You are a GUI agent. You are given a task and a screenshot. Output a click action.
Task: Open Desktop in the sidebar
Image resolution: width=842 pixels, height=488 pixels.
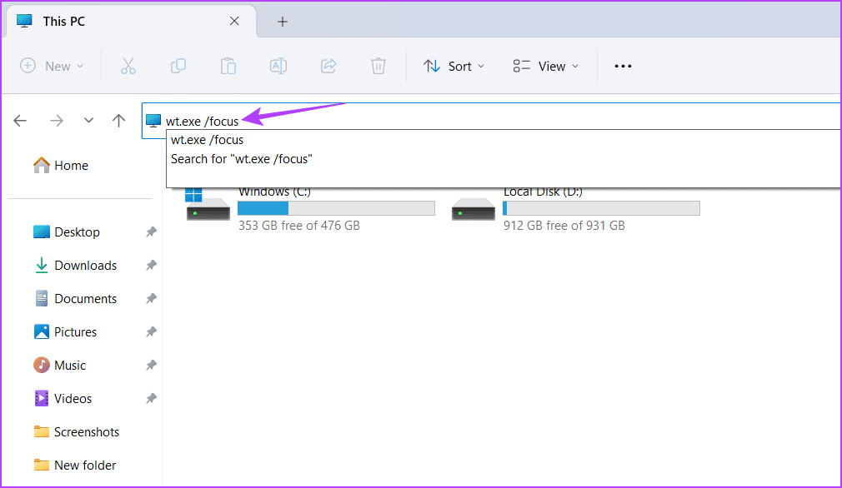pyautogui.click(x=66, y=232)
